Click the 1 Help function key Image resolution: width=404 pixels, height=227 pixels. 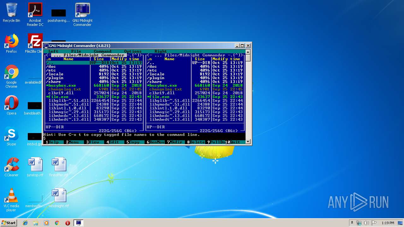point(53,142)
